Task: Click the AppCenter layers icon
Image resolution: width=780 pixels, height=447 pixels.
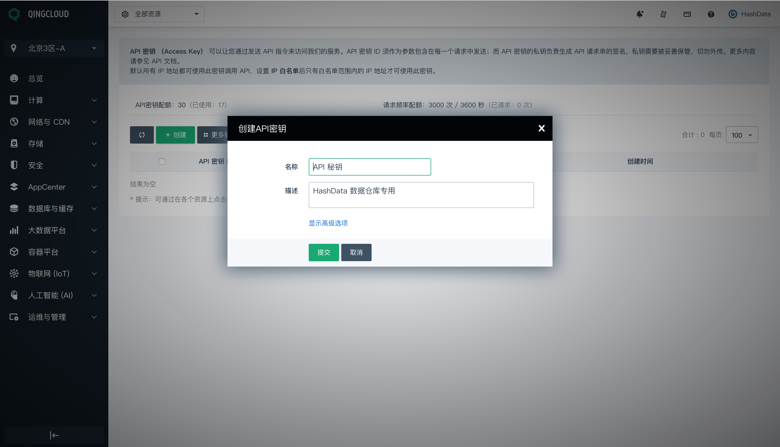Action: (14, 187)
